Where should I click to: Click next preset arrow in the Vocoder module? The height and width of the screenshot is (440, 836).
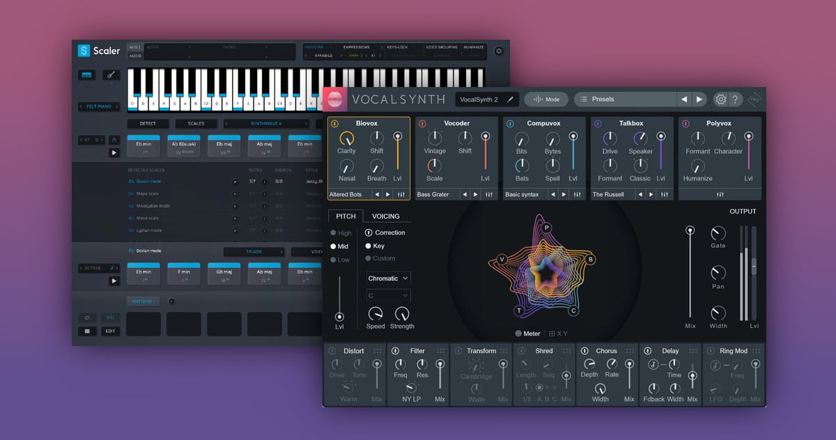476,194
